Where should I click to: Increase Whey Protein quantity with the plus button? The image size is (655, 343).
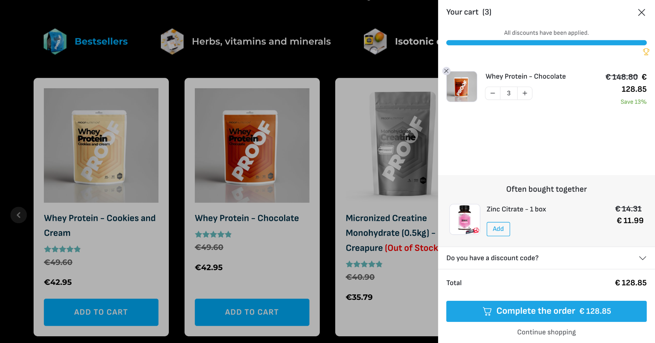point(525,93)
